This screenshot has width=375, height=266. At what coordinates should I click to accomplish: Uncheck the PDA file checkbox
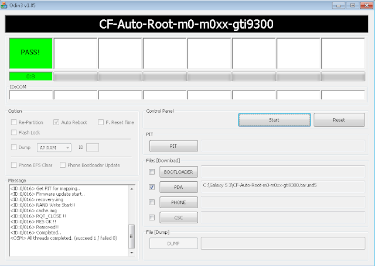tap(152, 187)
